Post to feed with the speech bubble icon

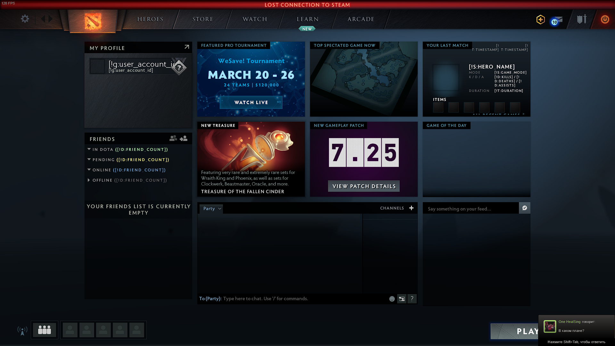coord(525,208)
